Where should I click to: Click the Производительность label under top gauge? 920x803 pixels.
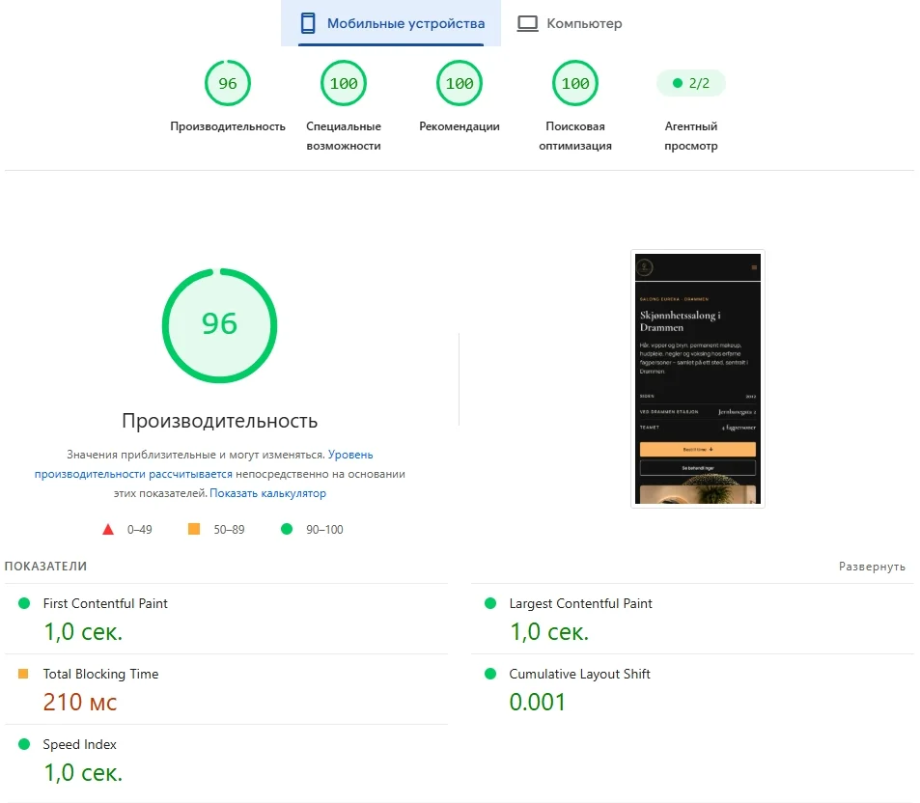[x=228, y=126]
